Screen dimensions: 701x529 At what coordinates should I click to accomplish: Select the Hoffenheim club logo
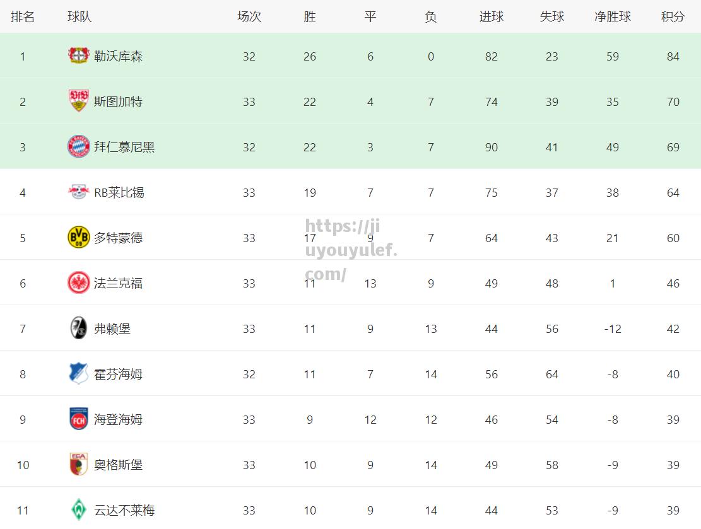click(79, 373)
